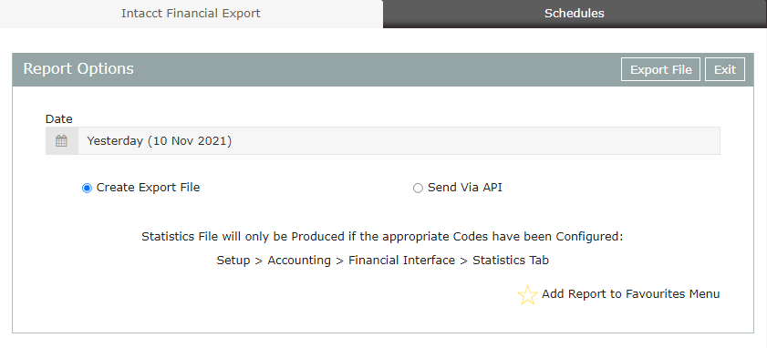
Task: Switch to the Schedules tab
Action: pyautogui.click(x=575, y=14)
